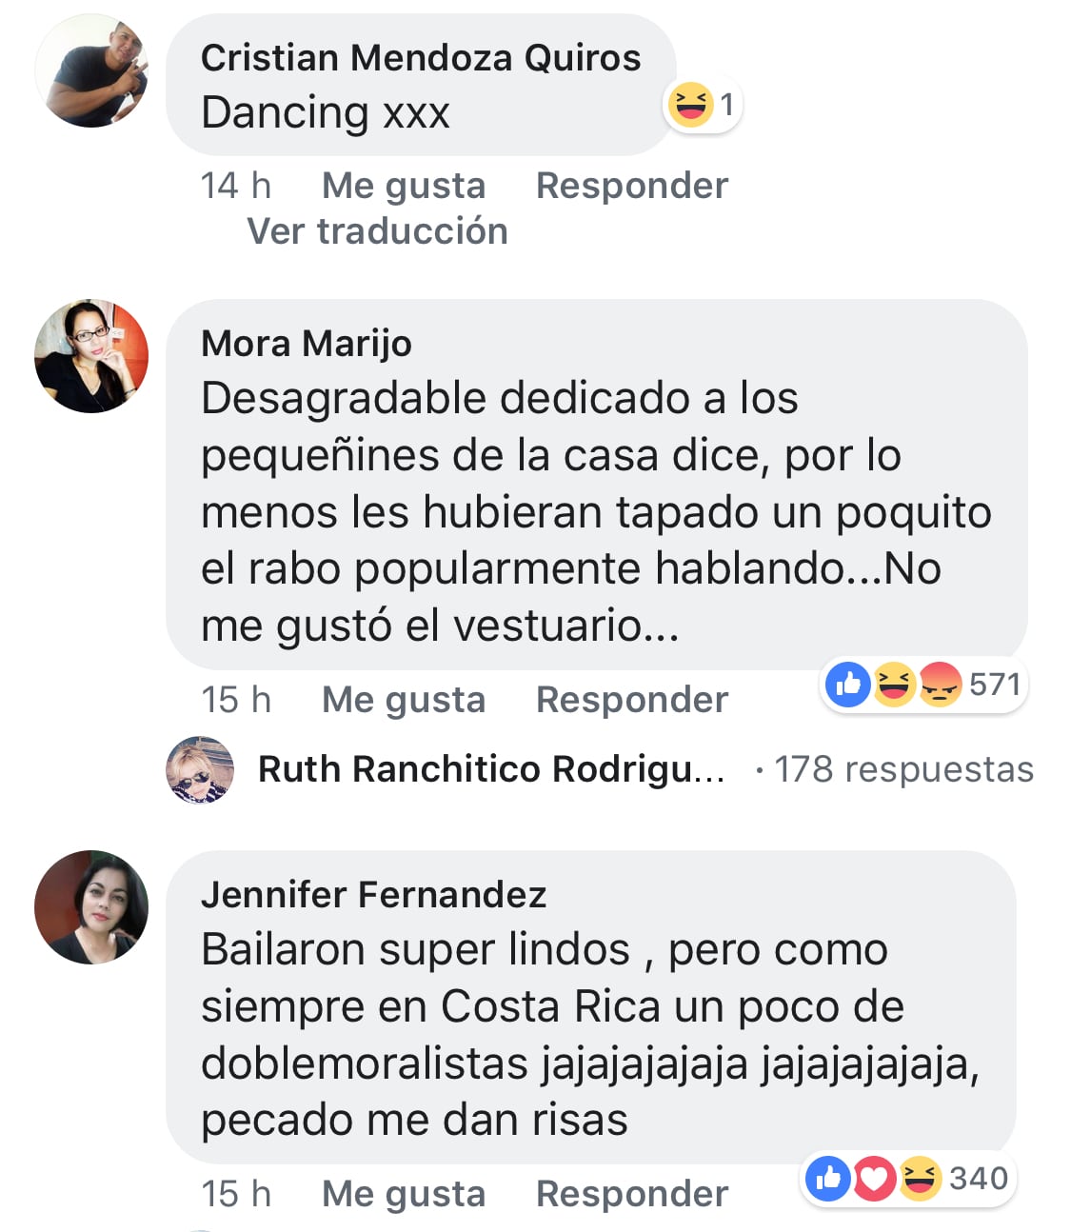Click thumbs-up icon on Jennifer's comment
Image resolution: width=1071 pixels, height=1232 pixels.
coord(828,1179)
